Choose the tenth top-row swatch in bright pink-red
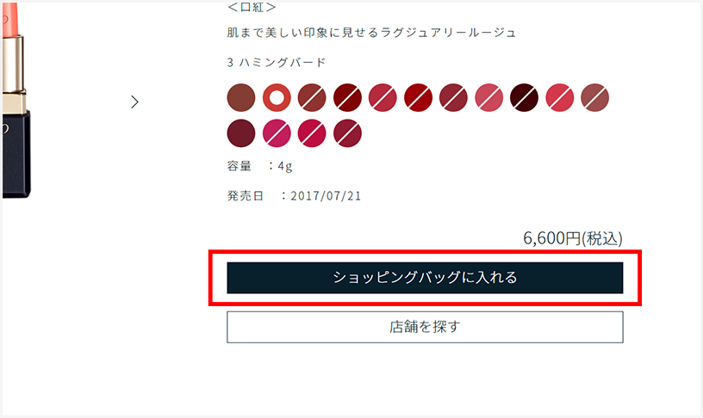Screen dimensions: 703x418 point(559,97)
